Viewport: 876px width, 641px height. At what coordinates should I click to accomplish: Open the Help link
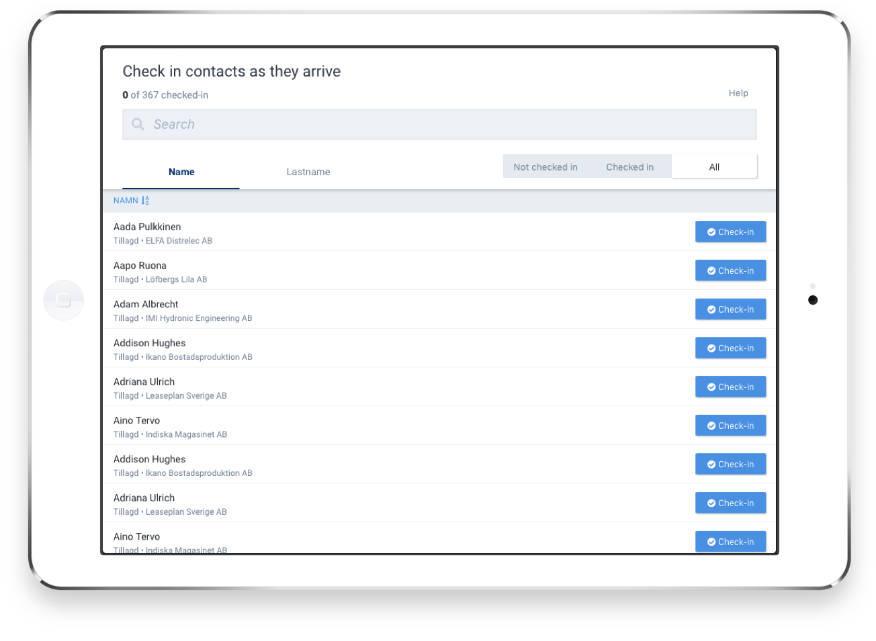tap(738, 93)
